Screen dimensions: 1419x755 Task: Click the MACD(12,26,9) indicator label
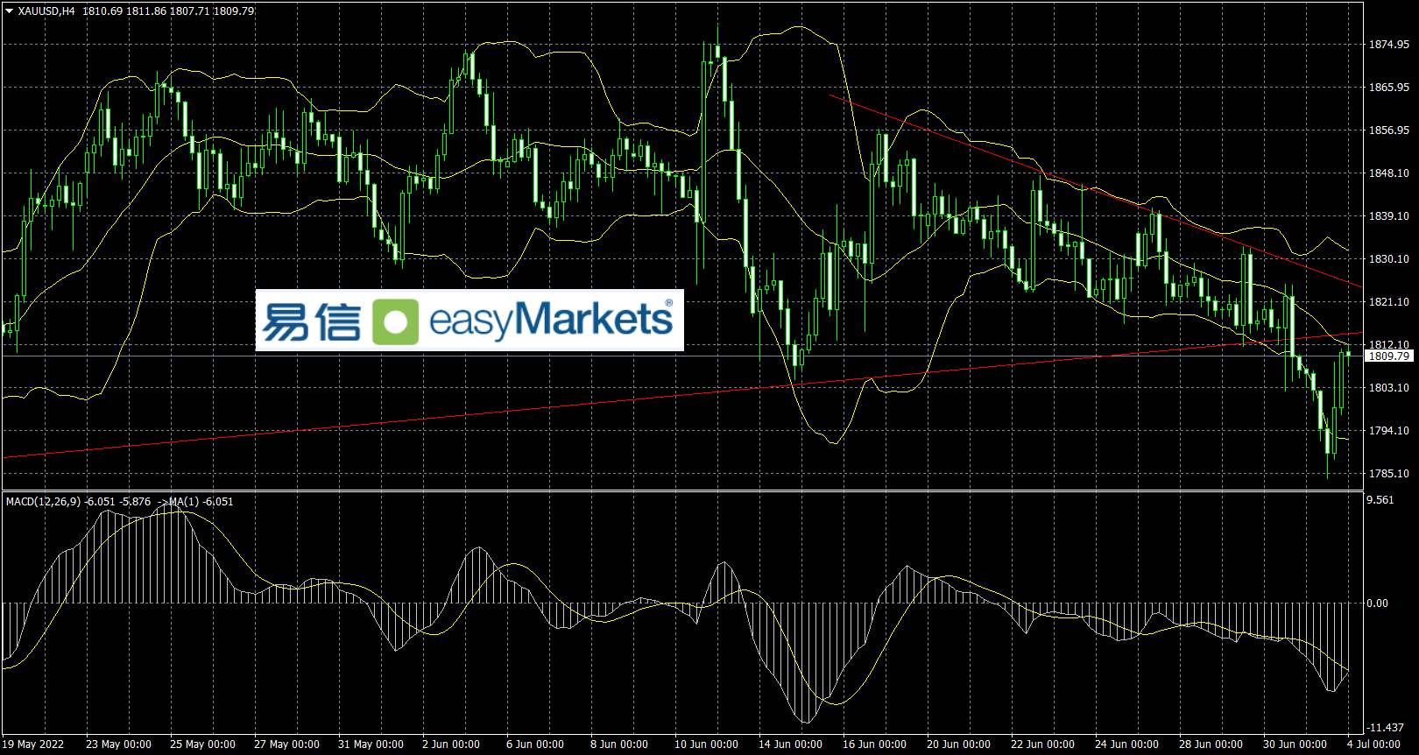(43, 502)
